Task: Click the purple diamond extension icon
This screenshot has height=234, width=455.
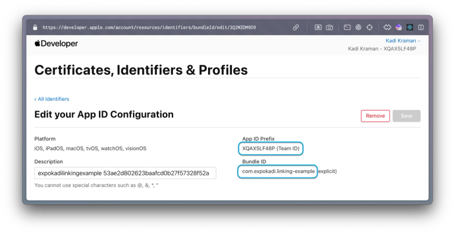Action: pos(399,27)
